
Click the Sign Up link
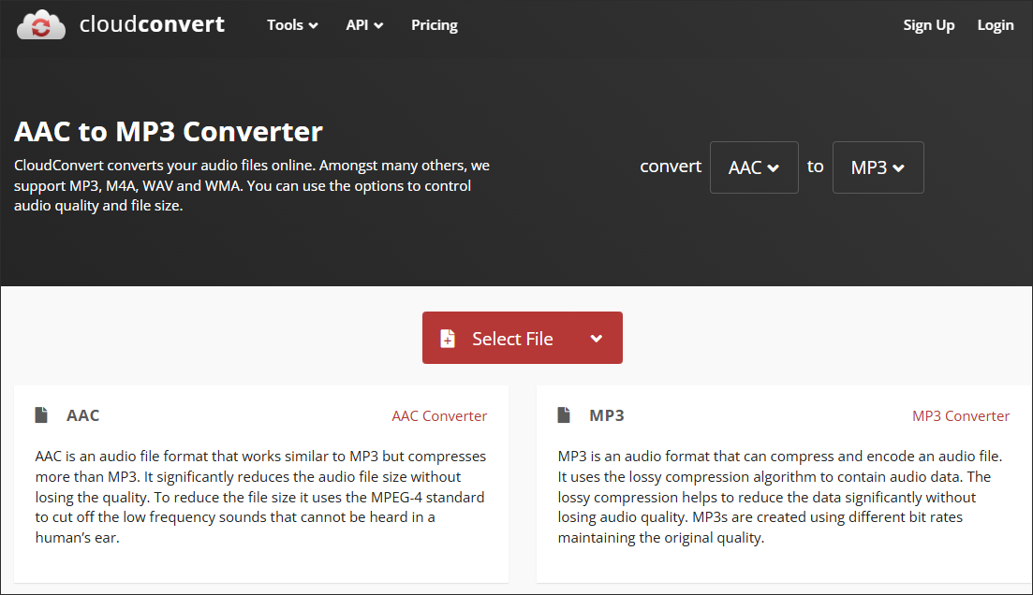click(928, 25)
